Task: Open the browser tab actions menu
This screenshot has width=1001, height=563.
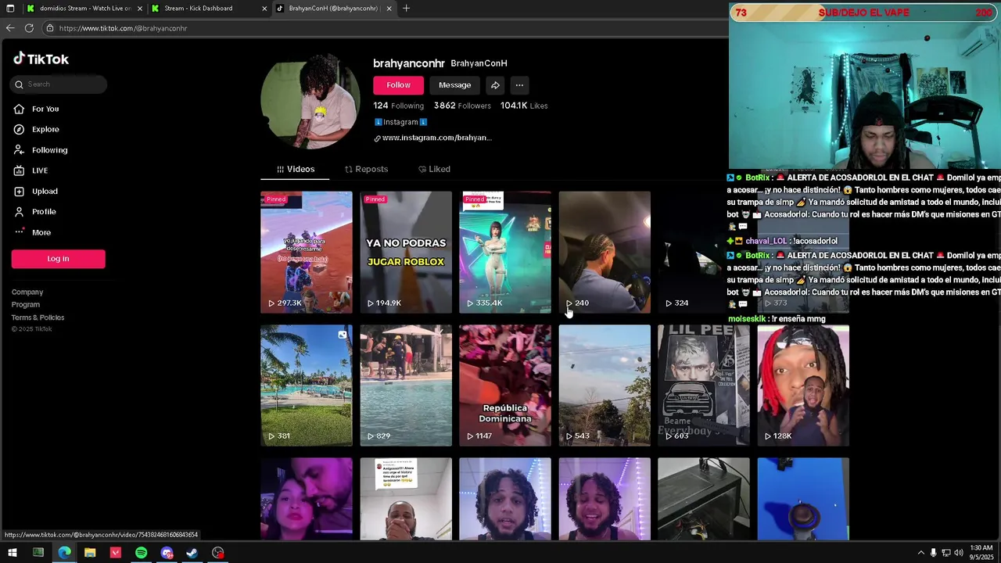Action: click(x=10, y=9)
